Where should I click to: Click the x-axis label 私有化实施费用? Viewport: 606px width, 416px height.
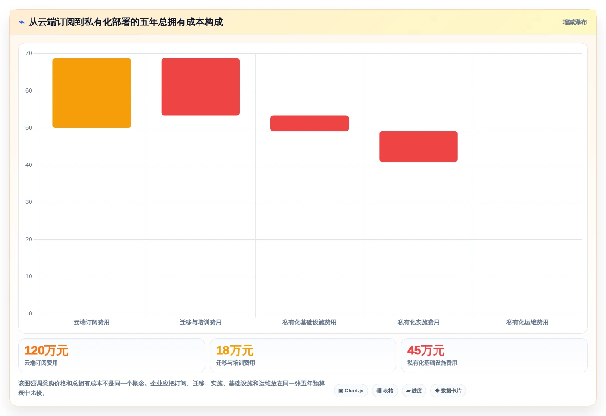pyautogui.click(x=419, y=322)
